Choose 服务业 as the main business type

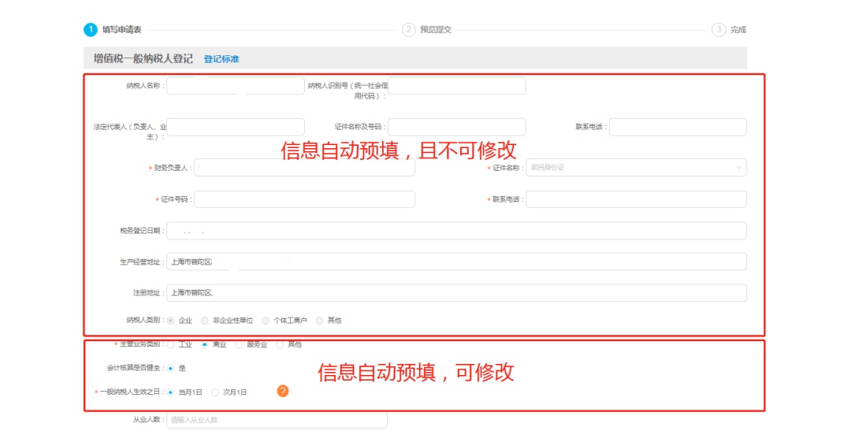[240, 344]
